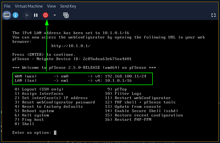The image size is (220, 143).
Task: Open the Virtual Machine menu
Action: [29, 6]
